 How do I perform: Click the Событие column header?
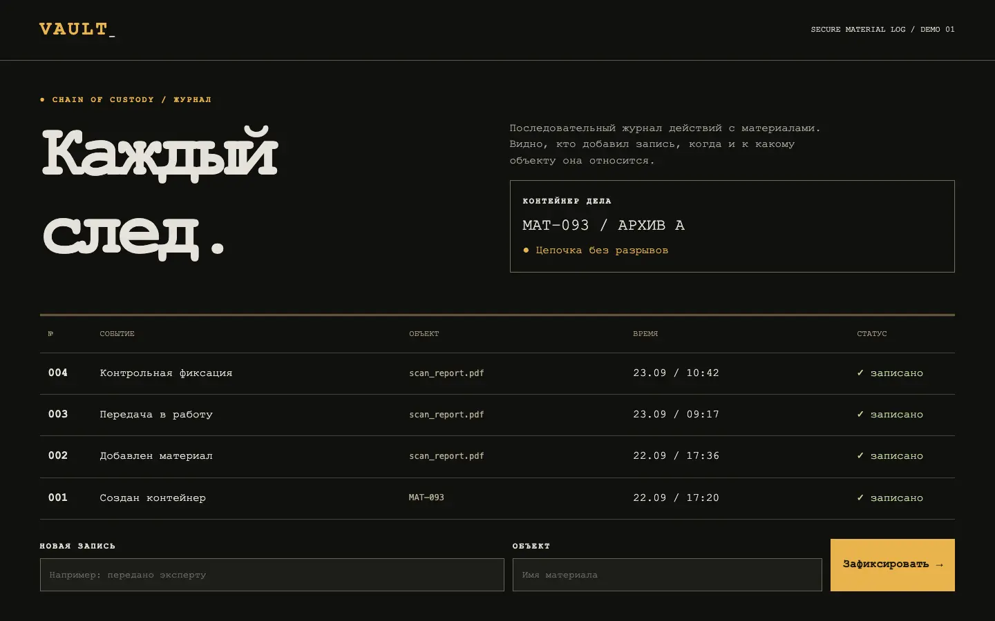point(117,334)
